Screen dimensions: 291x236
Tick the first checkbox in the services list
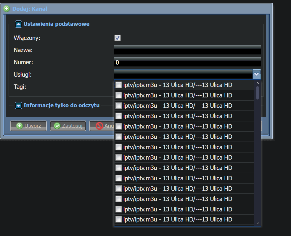(x=119, y=85)
